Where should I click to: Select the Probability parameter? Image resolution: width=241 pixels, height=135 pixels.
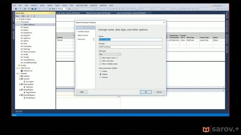tap(27, 46)
